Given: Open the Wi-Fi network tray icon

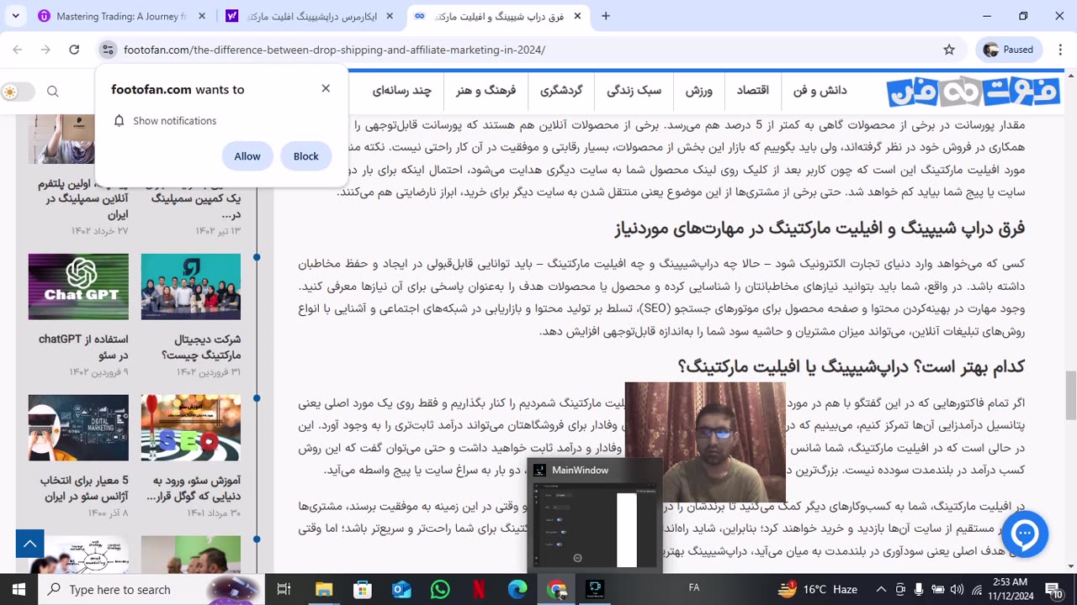Looking at the screenshot, I should [977, 590].
